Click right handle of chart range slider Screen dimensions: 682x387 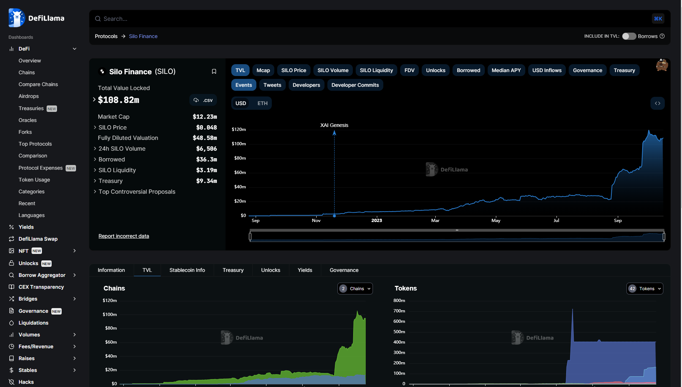pyautogui.click(x=664, y=236)
